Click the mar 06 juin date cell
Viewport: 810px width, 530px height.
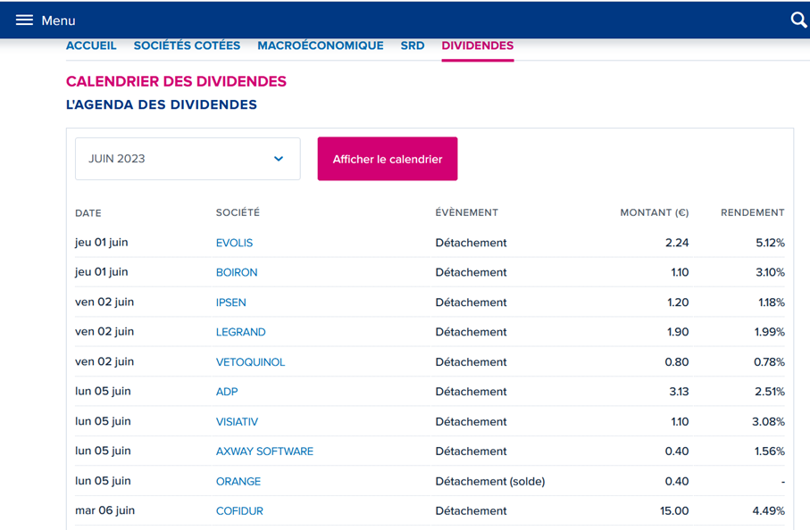point(104,510)
